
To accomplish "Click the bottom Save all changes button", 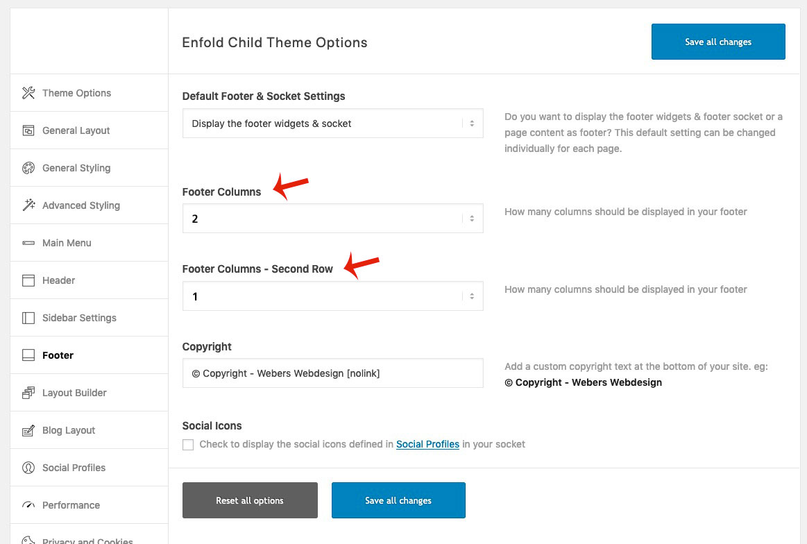I will pyautogui.click(x=398, y=500).
